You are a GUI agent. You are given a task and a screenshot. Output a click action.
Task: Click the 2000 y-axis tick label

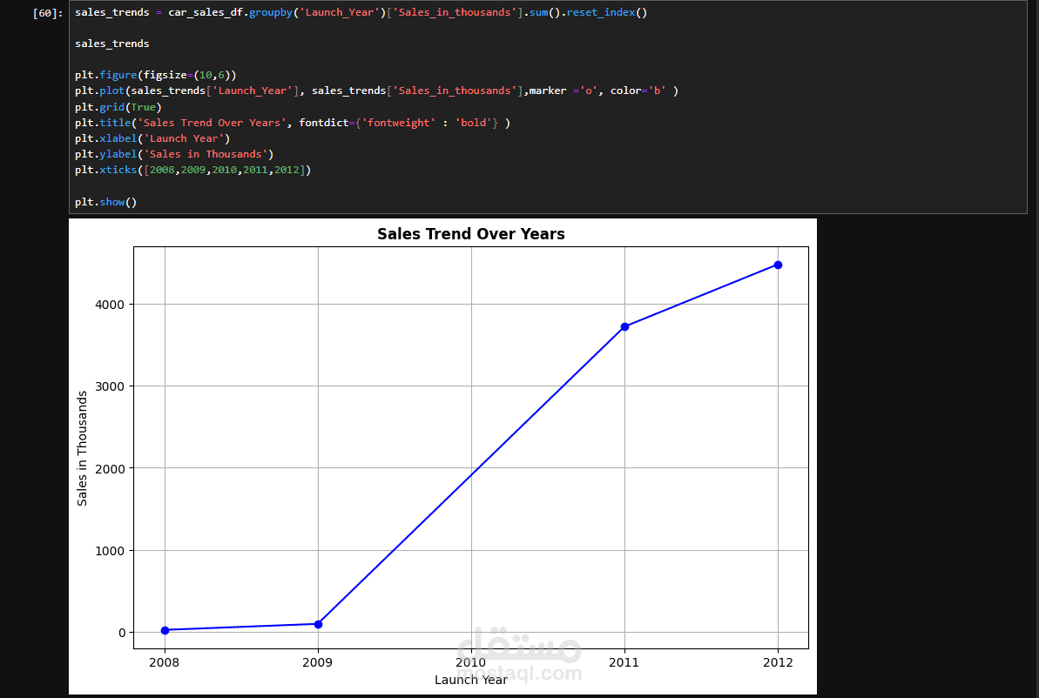click(x=110, y=469)
